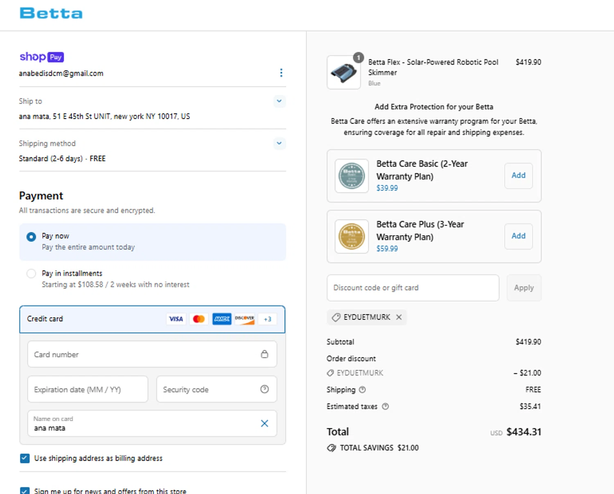This screenshot has height=494, width=614.
Task: Add Betta Care Basic warranty plan
Action: click(519, 176)
